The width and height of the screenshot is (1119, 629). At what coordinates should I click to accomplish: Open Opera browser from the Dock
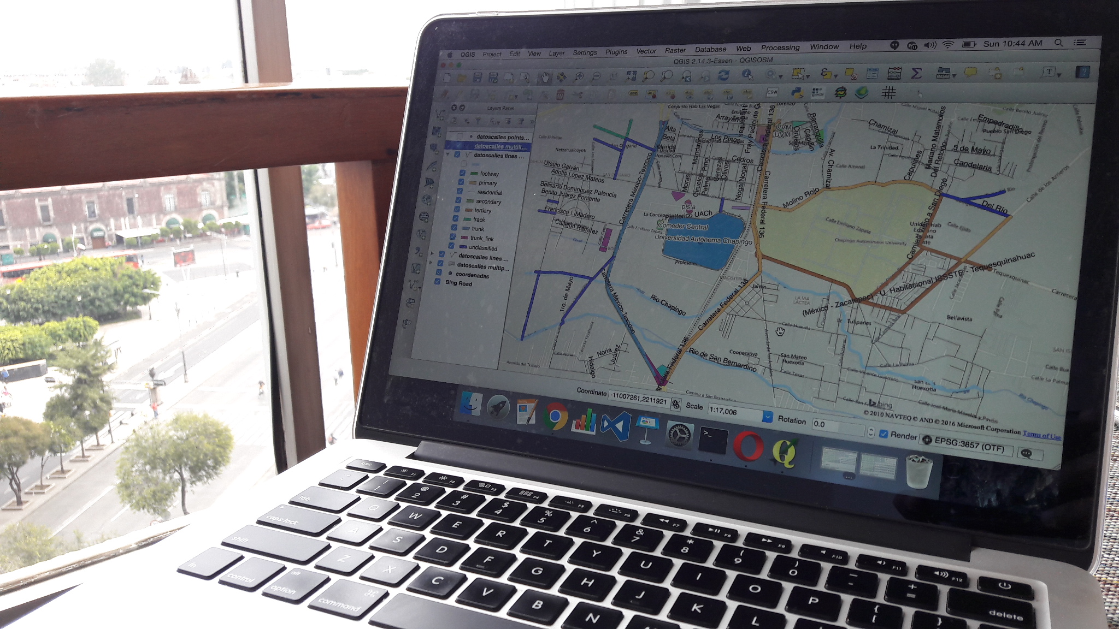coord(748,446)
